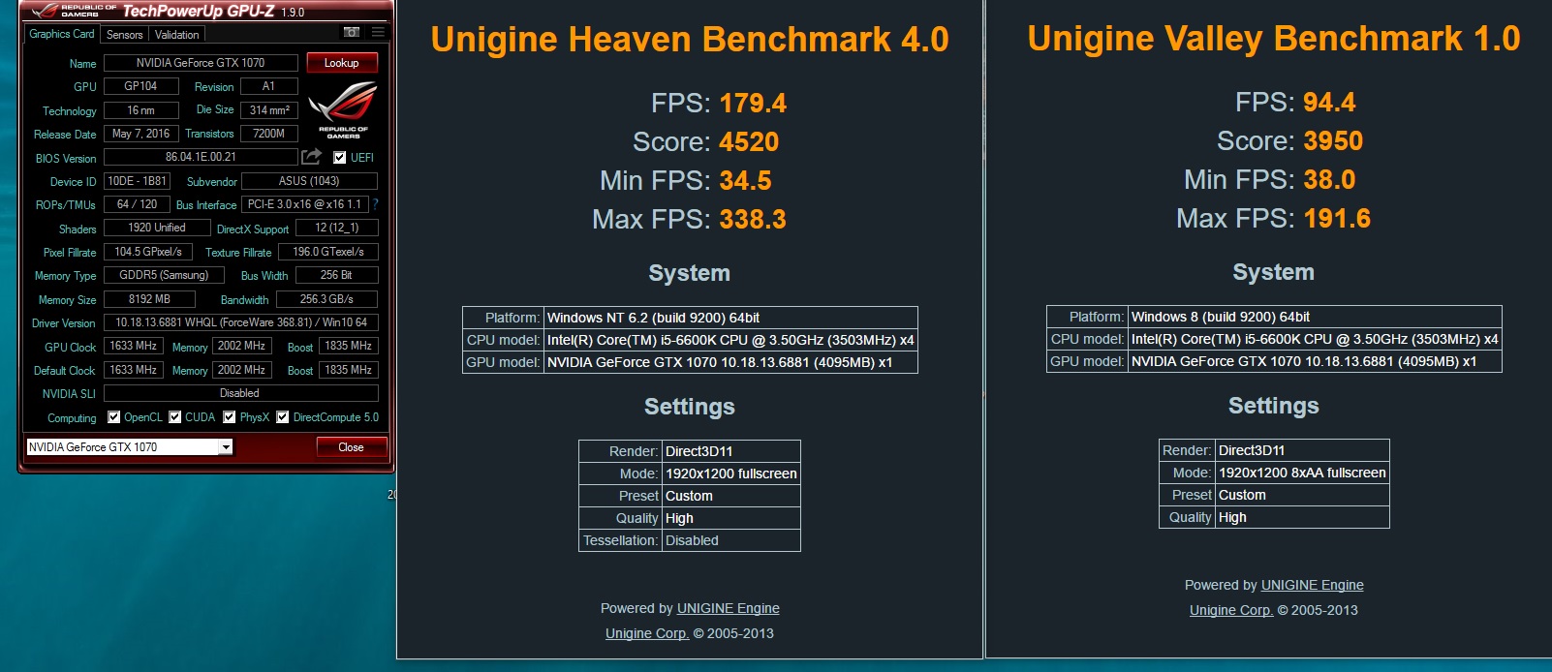Image resolution: width=1552 pixels, height=672 pixels.
Task: Click the Unigine Heaven Benchmark 4.0 heading
Action: pos(690,40)
